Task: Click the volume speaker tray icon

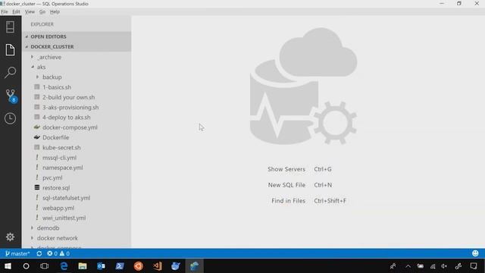Action: pos(444,266)
